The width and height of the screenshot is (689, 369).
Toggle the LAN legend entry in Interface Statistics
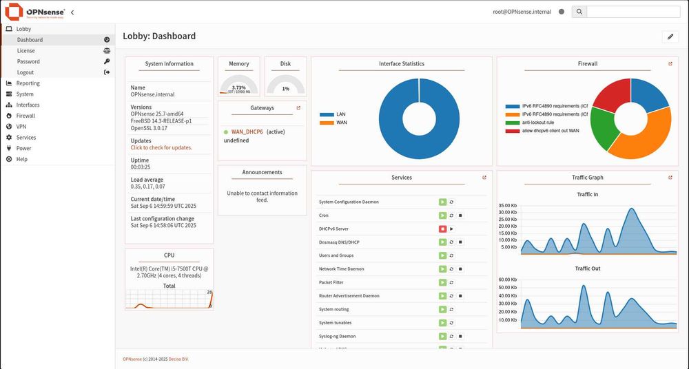[333, 114]
